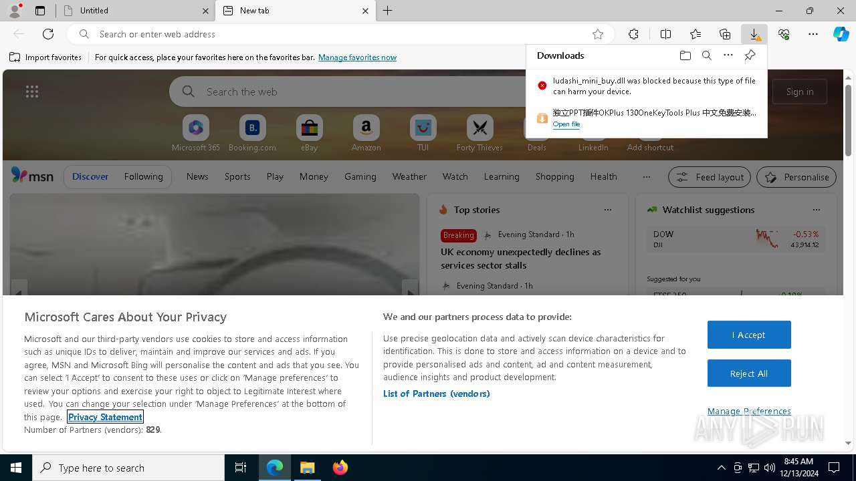Open the Edge profile icon
The height and width of the screenshot is (481, 856).
(15, 11)
